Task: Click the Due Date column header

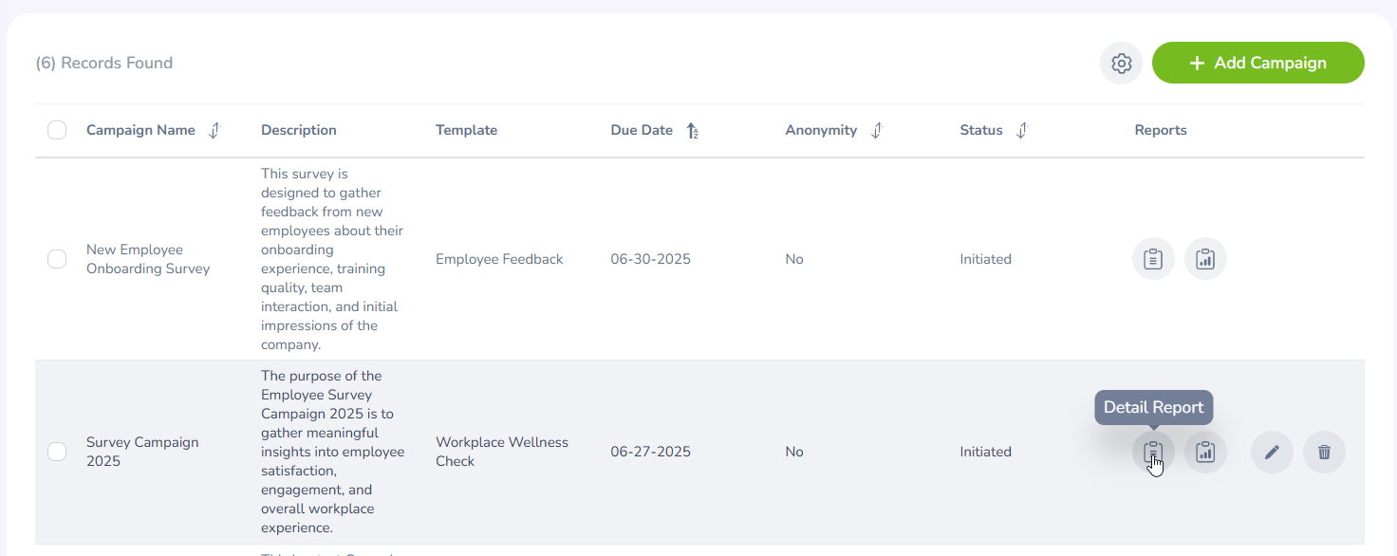Action: click(642, 130)
